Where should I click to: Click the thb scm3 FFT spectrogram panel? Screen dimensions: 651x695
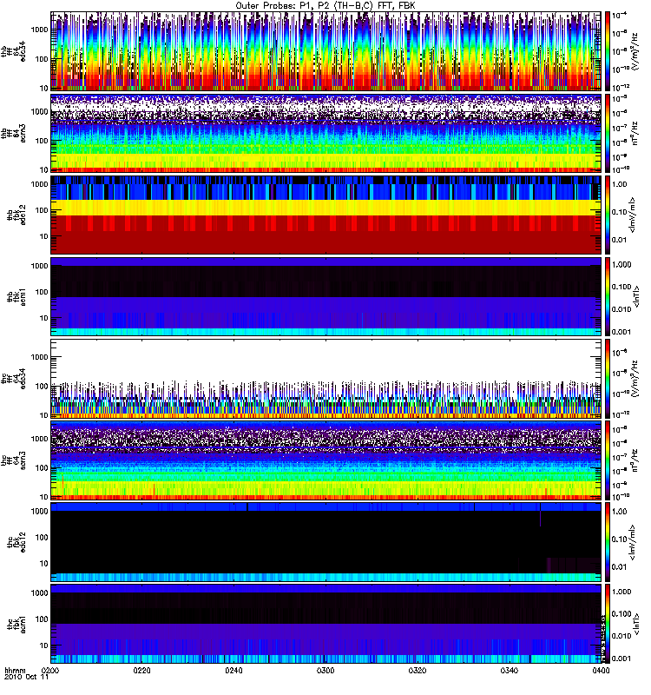pyautogui.click(x=325, y=133)
